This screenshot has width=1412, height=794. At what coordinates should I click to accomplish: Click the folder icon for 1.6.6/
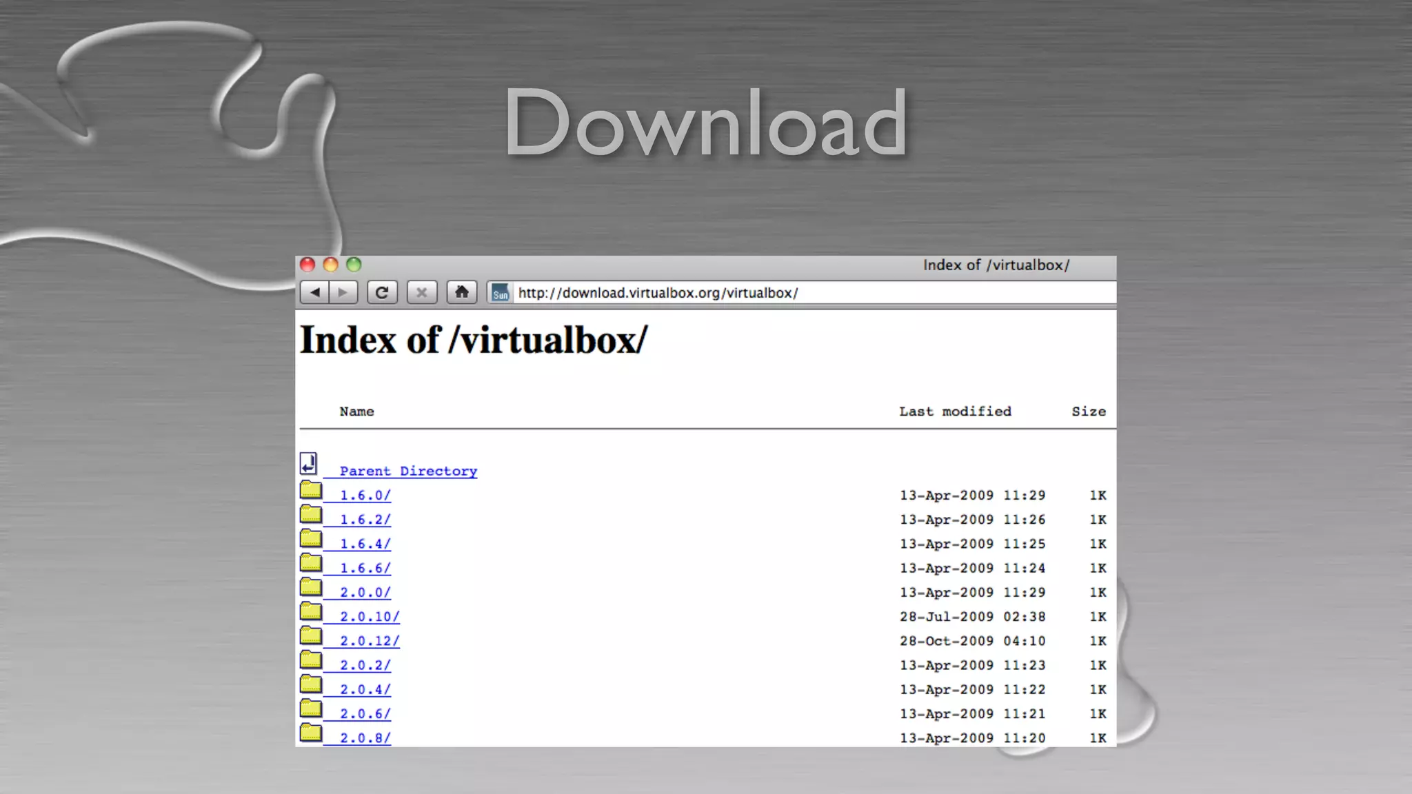pyautogui.click(x=311, y=563)
